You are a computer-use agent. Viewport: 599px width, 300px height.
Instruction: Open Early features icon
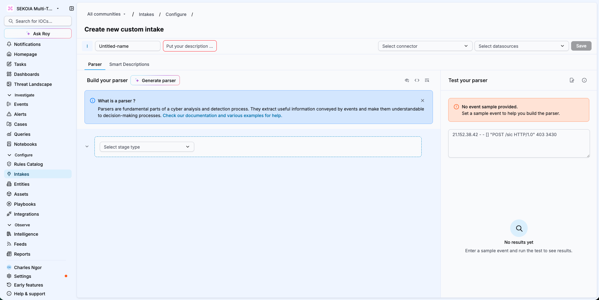[x=9, y=285]
